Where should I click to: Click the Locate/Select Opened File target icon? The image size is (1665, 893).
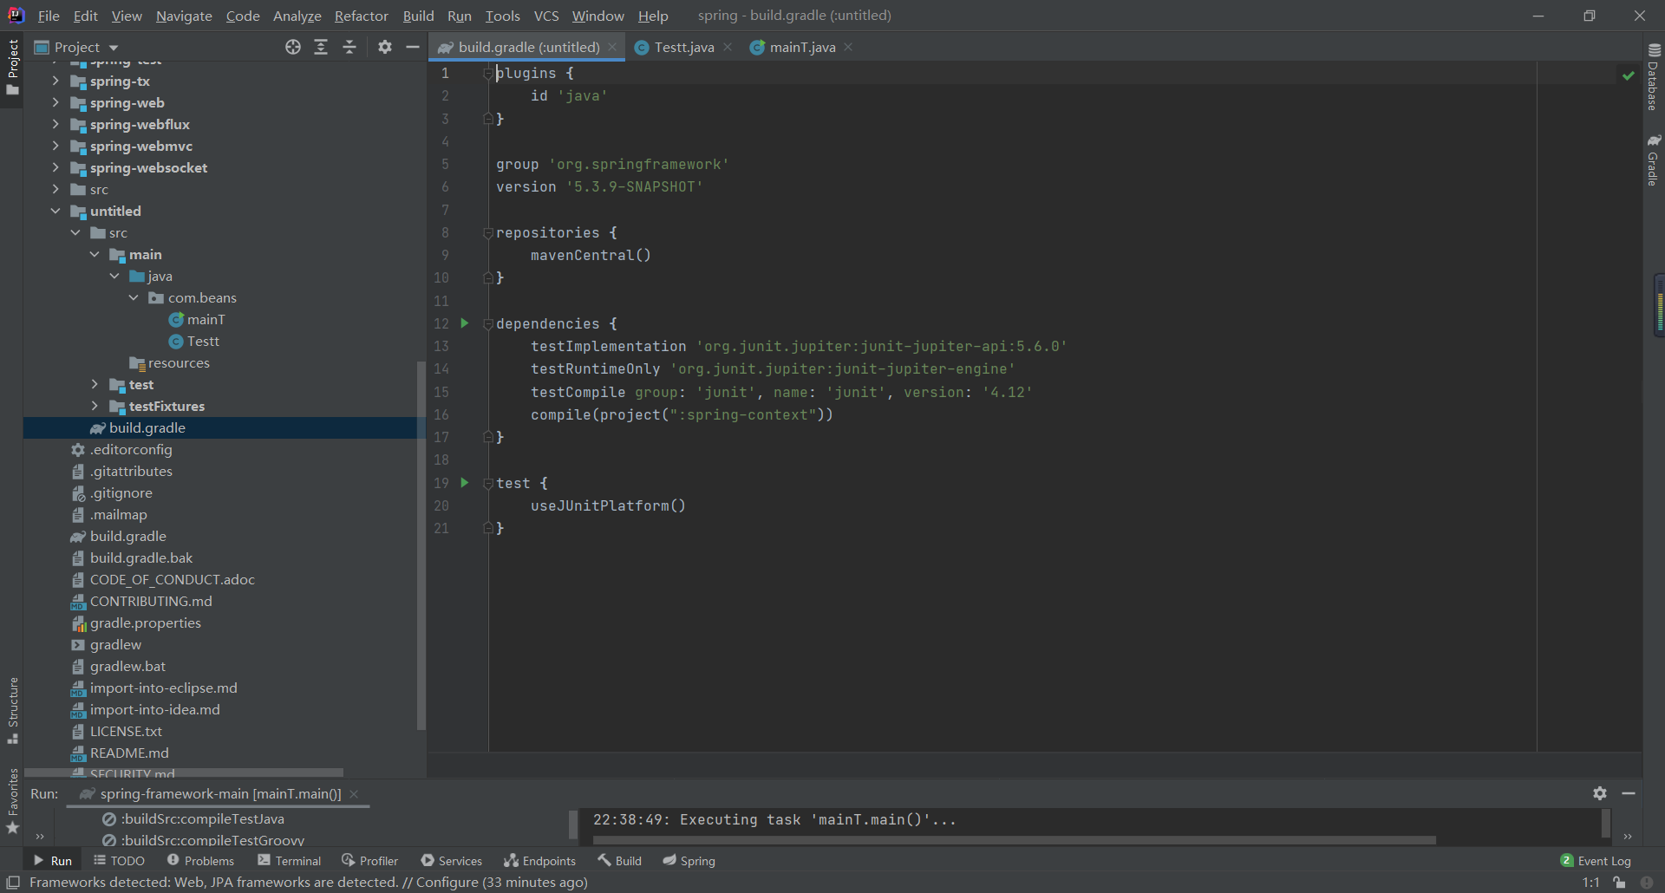click(293, 47)
